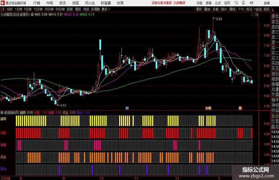Click the 九洲集团 stock name in the title bar
279x180 pixels.
pos(179,3)
